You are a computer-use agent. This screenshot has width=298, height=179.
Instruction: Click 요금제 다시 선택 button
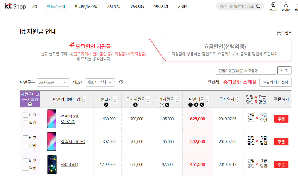click(x=275, y=82)
